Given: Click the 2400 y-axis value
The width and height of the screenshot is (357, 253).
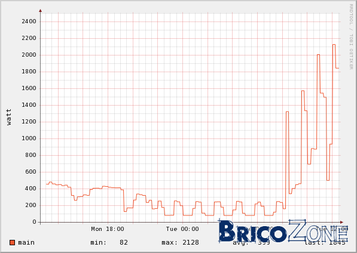Looking at the screenshot, I should (29, 21).
